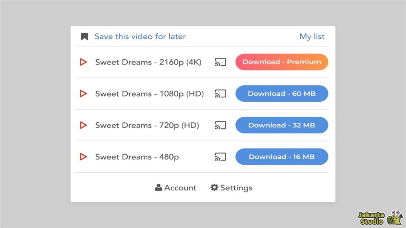Cast the 720p (HD) video to device

220,125
